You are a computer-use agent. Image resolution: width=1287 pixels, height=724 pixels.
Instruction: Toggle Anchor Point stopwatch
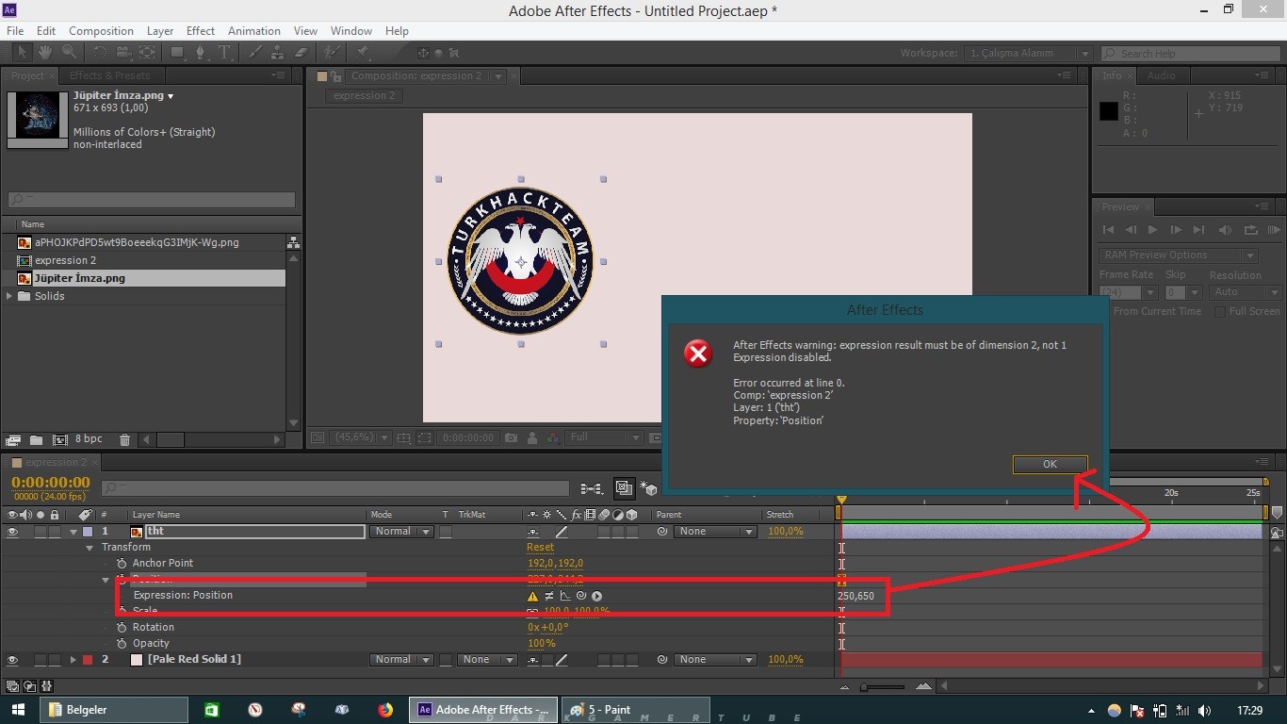[x=122, y=563]
